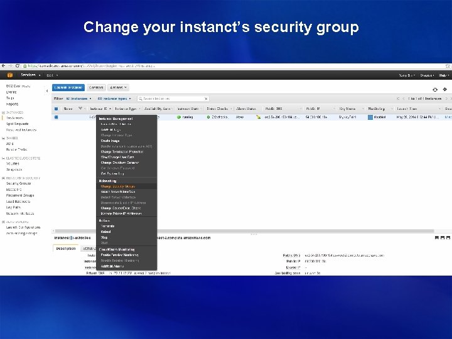Screen dimensions: 452x339
Task: Collapse the AUTO SCALING sidebar section
Action: click(x=4, y=222)
